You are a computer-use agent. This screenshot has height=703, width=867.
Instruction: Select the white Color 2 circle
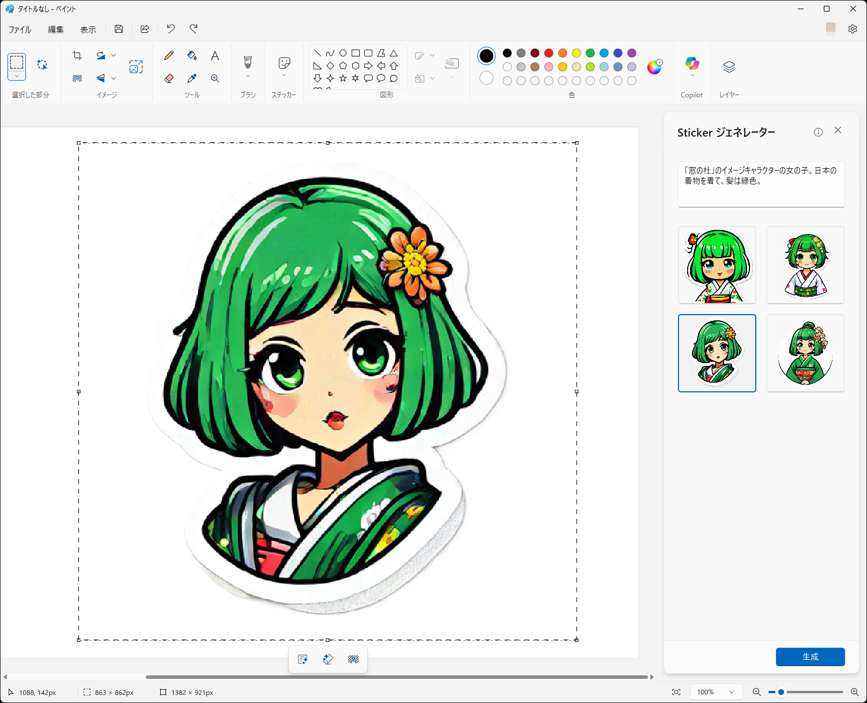point(487,78)
